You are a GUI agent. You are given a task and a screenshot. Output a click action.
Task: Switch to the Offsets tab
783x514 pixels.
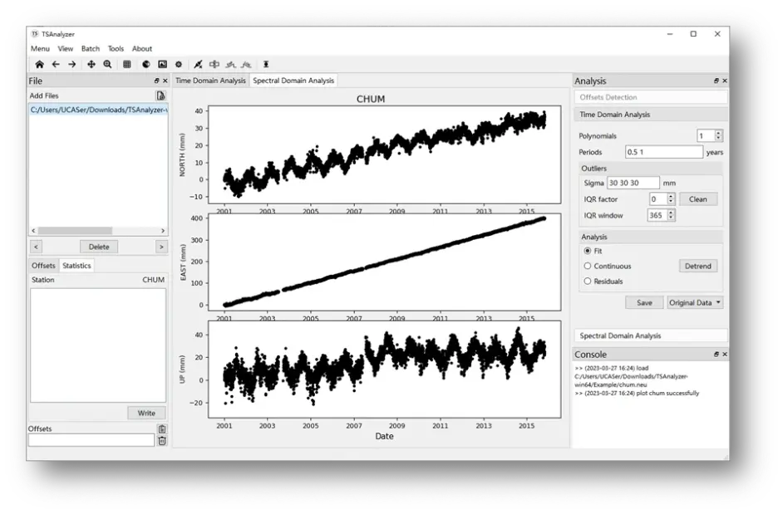(x=43, y=266)
